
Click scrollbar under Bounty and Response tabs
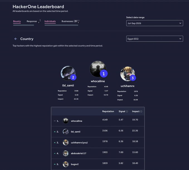point(23,25)
